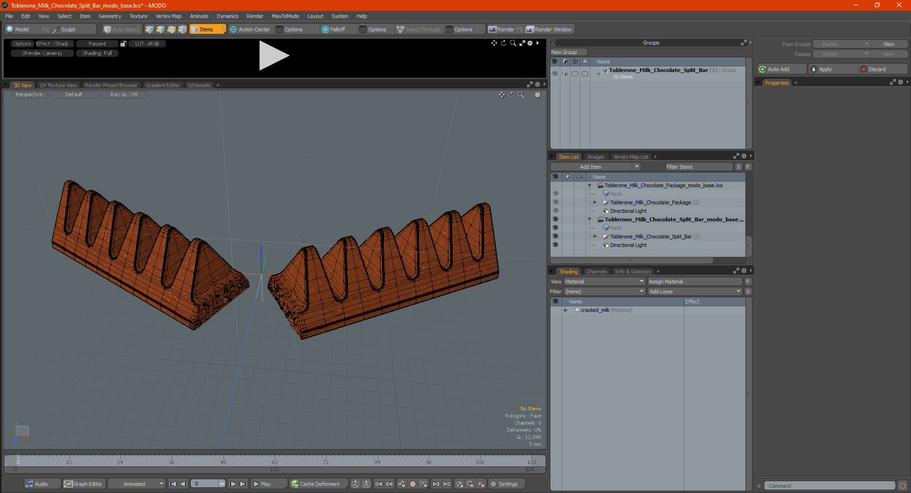Start the preview render play button

pos(274,56)
